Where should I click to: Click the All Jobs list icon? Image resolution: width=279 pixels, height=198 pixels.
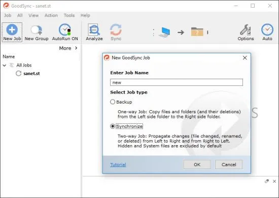tap(12, 65)
